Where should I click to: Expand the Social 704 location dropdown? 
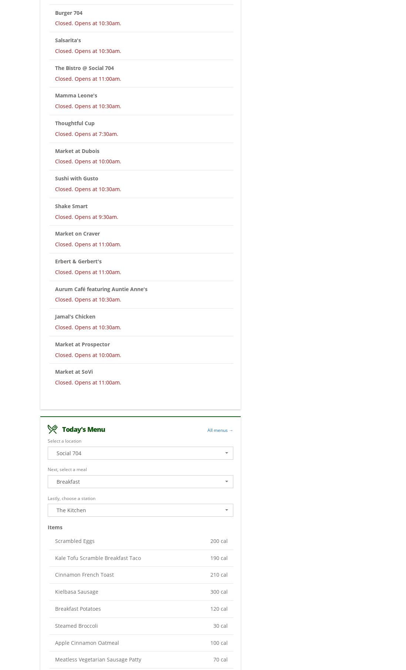pos(140,453)
